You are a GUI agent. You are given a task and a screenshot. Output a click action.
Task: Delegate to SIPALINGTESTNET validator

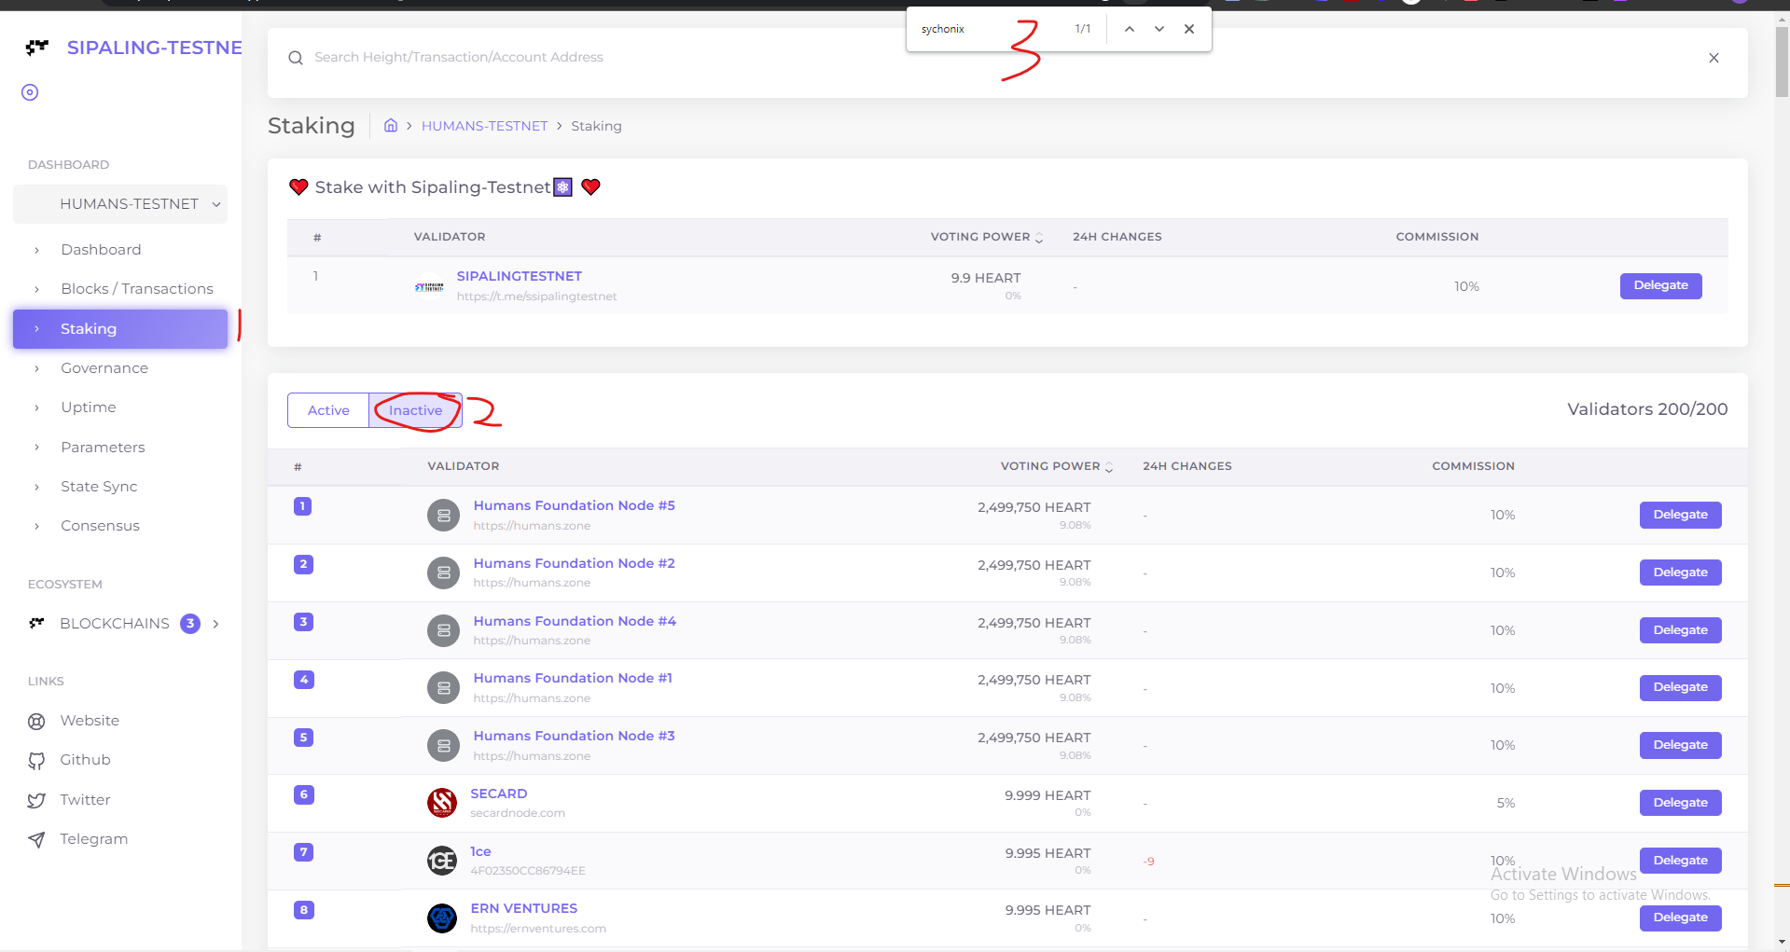pyautogui.click(x=1660, y=285)
